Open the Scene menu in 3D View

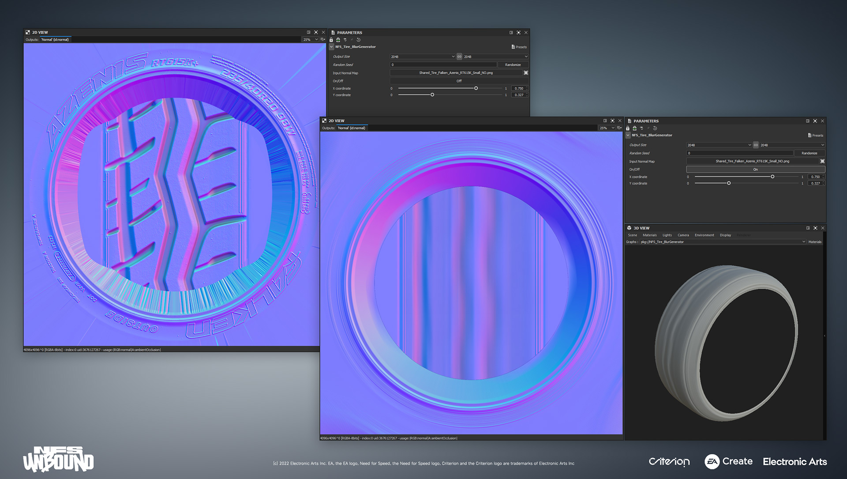point(633,235)
